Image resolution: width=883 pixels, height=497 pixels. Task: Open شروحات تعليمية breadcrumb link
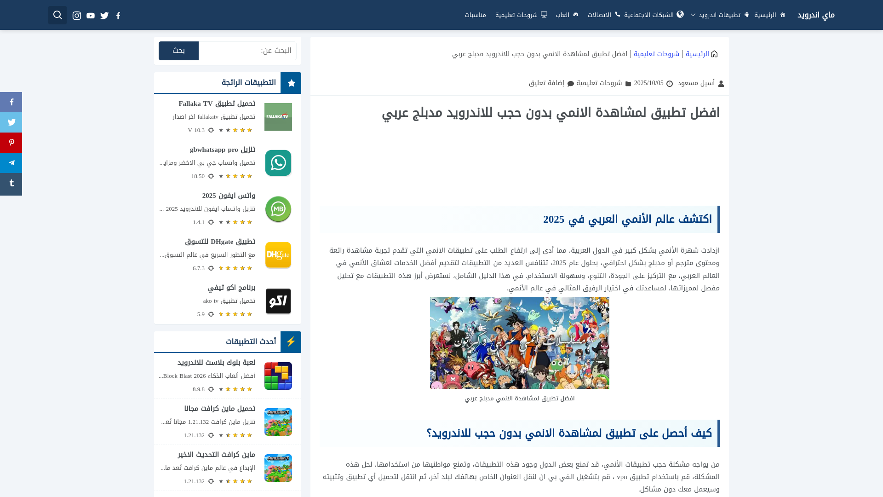click(657, 54)
